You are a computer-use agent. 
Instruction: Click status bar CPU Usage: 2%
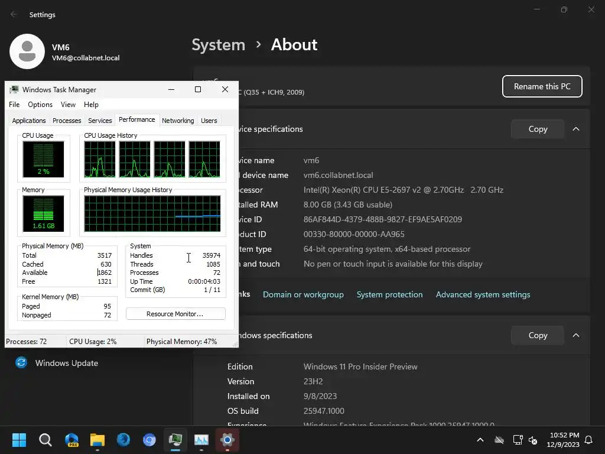coord(93,341)
